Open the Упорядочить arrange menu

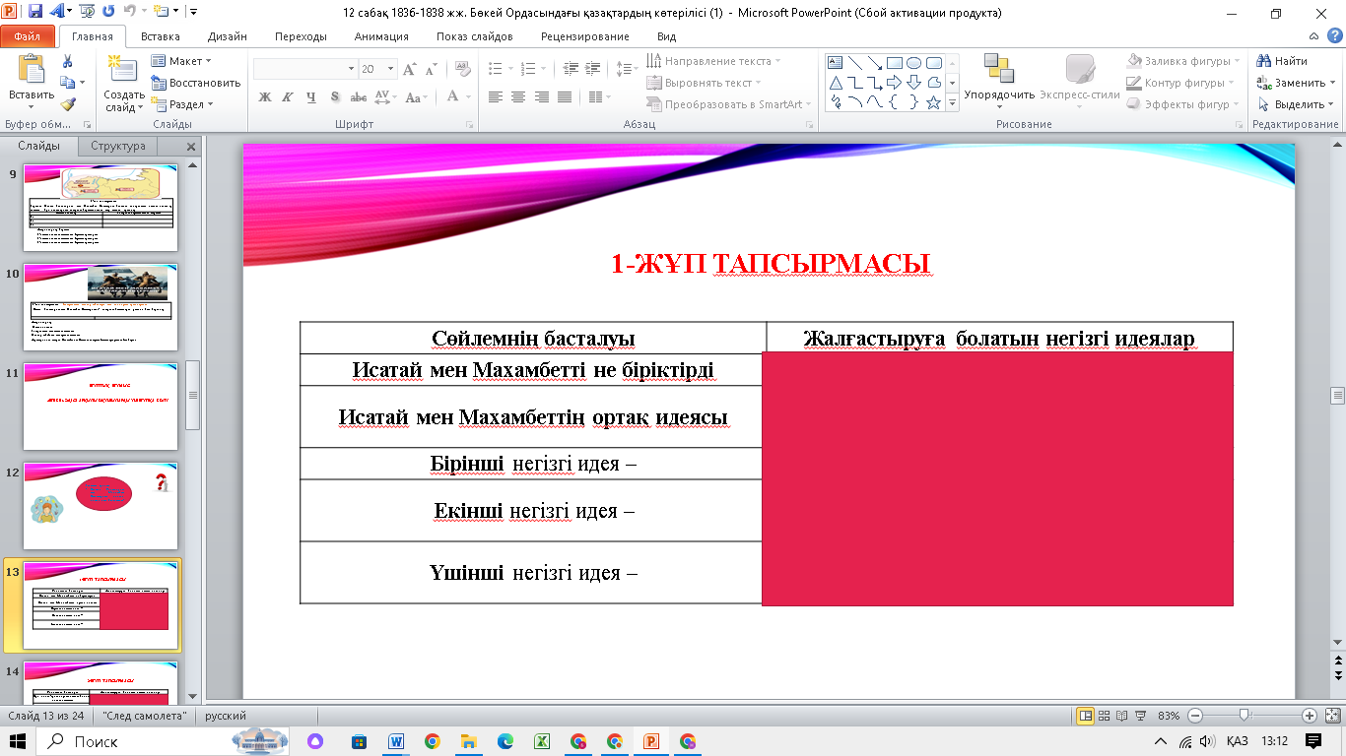[999, 81]
